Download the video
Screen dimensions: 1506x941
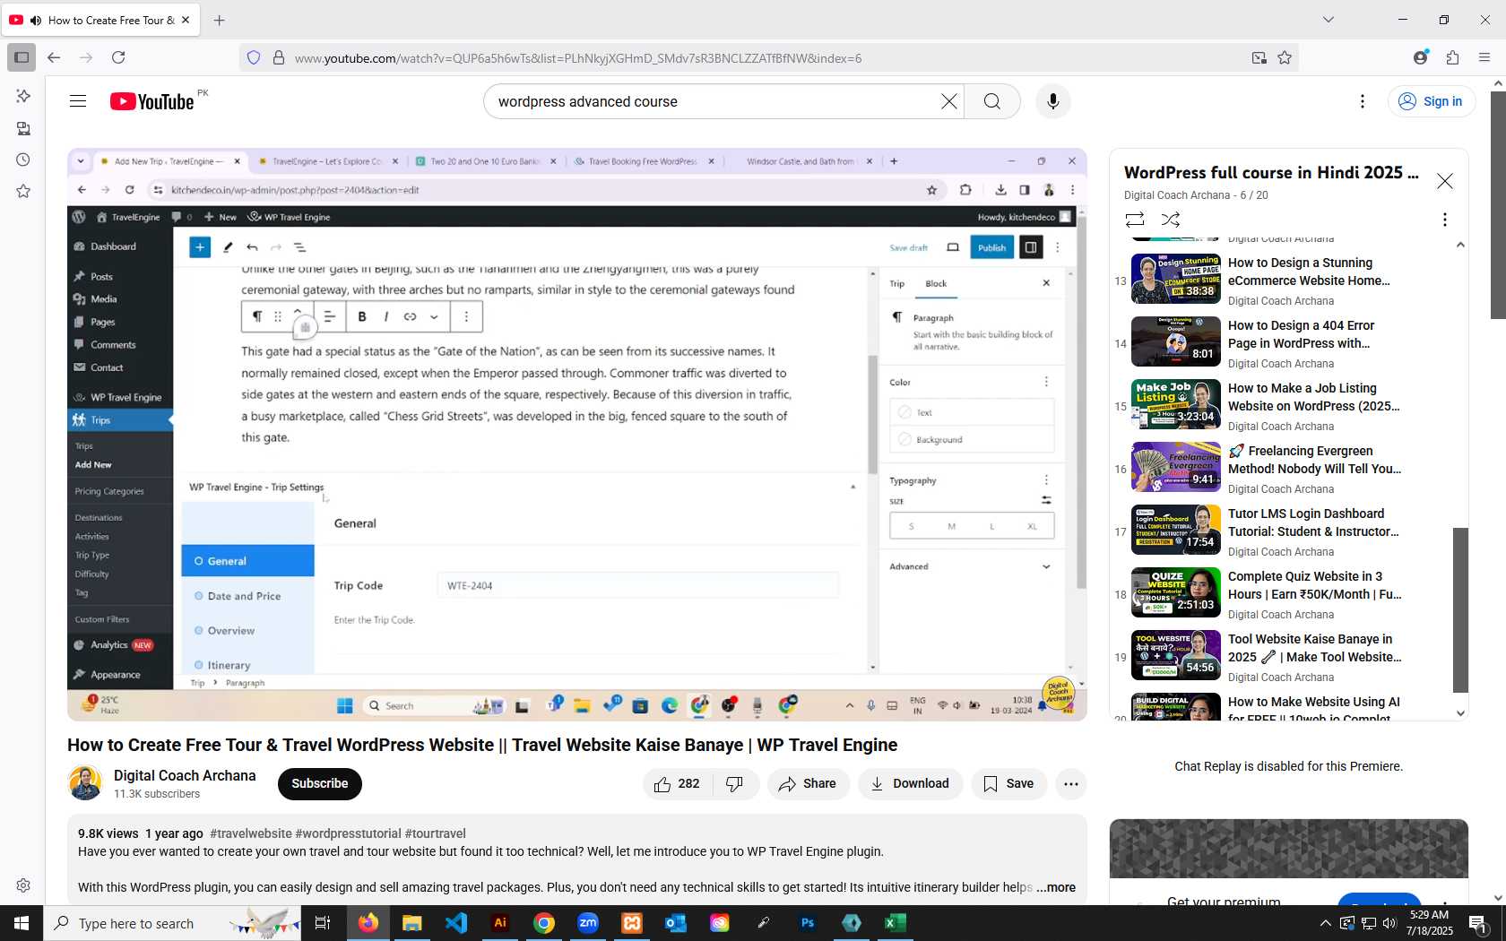coord(910,784)
